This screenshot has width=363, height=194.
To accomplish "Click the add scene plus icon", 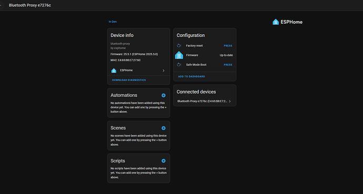I will point(164,128).
